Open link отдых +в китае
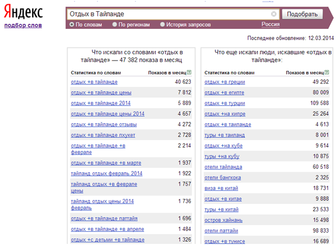This screenshot has height=245, width=336. pyautogui.click(x=223, y=199)
